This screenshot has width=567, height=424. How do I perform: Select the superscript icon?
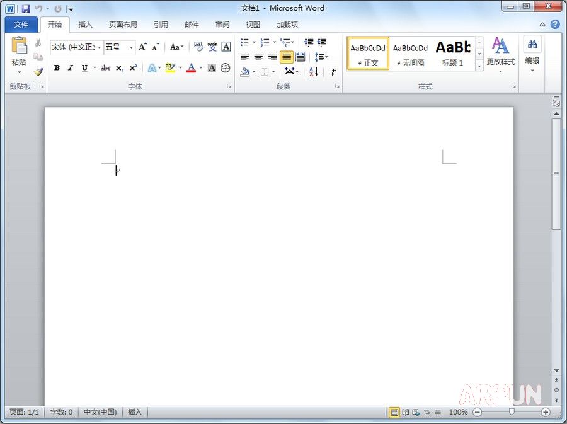(x=133, y=67)
